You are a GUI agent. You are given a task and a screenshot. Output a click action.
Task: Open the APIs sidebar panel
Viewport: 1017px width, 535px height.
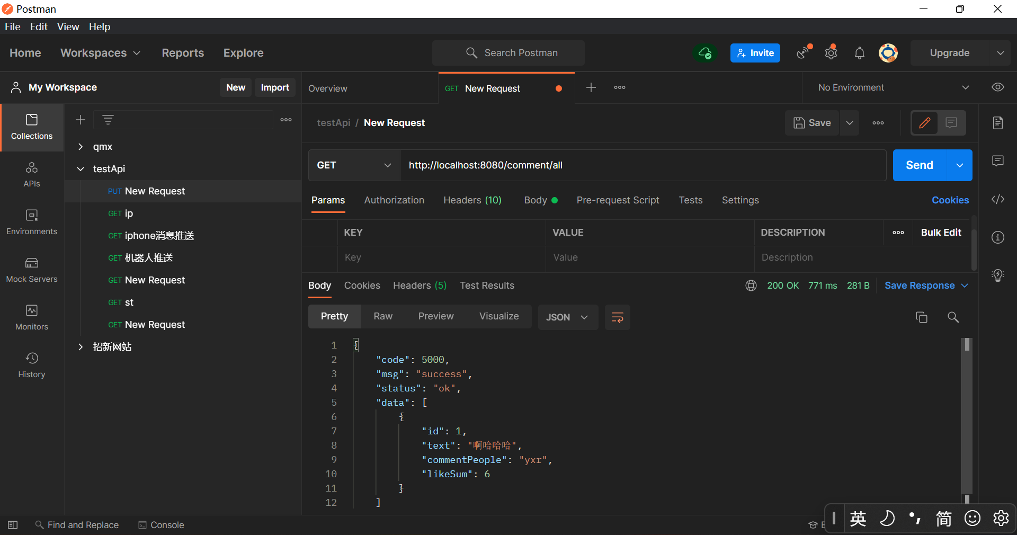click(x=32, y=175)
